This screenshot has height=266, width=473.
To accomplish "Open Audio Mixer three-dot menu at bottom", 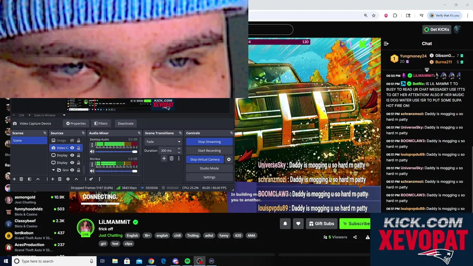I will (x=99, y=179).
